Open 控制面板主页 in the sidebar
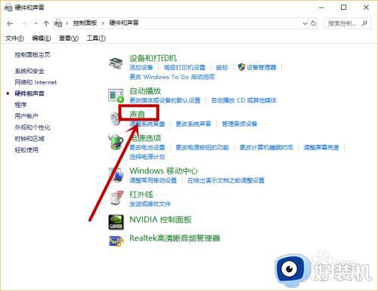 tap(33, 55)
